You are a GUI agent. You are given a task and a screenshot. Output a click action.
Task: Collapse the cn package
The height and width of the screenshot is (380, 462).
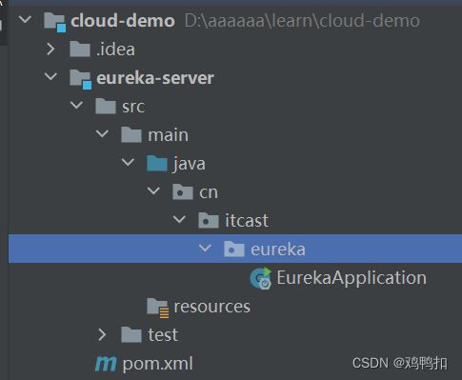[153, 190]
